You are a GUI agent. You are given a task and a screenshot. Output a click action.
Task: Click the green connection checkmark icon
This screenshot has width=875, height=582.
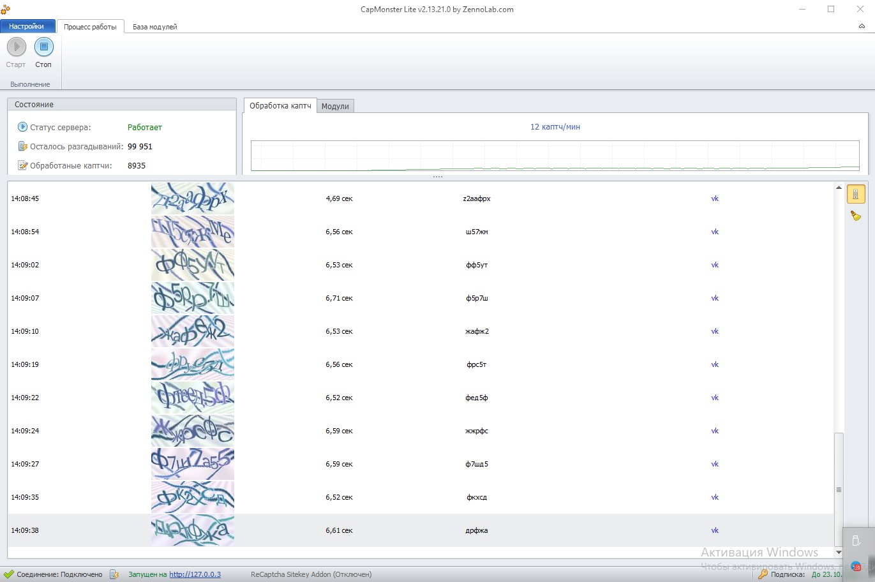(x=8, y=574)
